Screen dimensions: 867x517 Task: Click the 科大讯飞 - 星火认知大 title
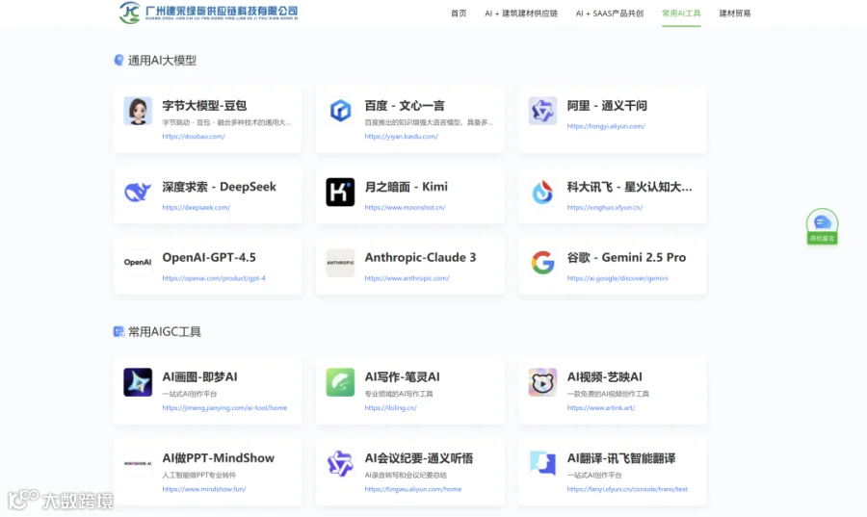coord(629,187)
